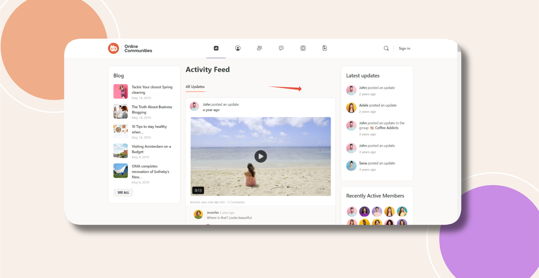Open Sana posted an update entry
The image size is (539, 278).
pyautogui.click(x=377, y=163)
